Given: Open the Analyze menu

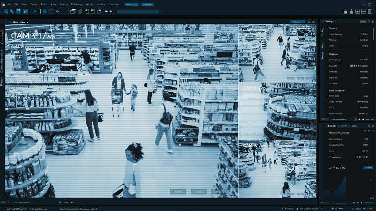Looking at the screenshot, I should click(x=63, y=4).
